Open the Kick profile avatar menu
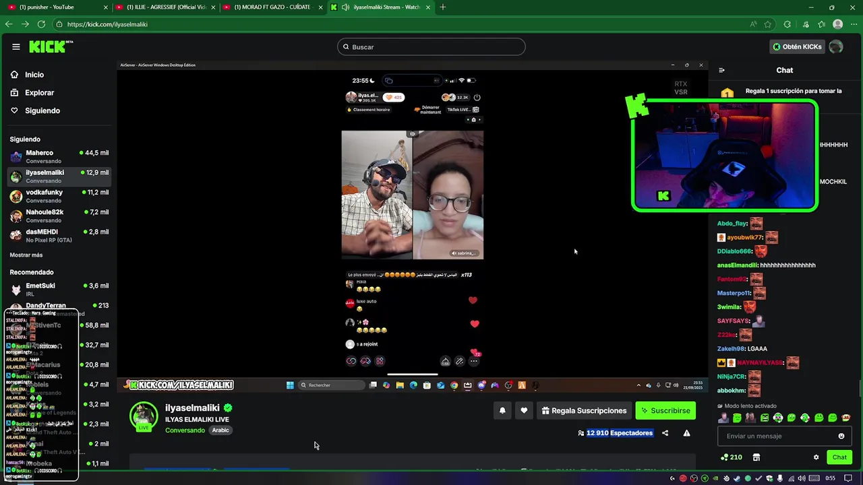This screenshot has width=863, height=485. pos(836,46)
